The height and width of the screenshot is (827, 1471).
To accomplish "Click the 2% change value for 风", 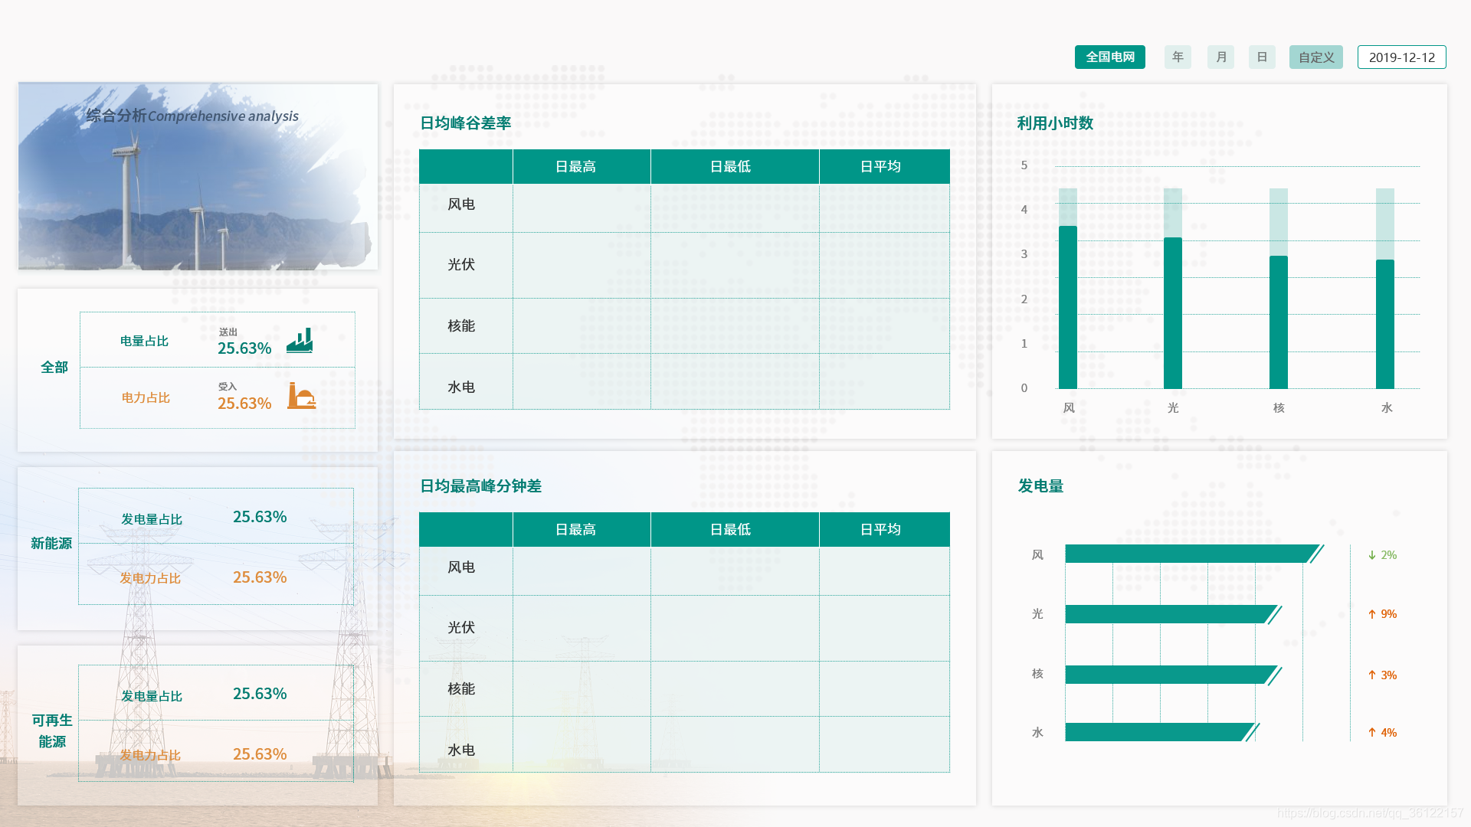I will click(1389, 555).
